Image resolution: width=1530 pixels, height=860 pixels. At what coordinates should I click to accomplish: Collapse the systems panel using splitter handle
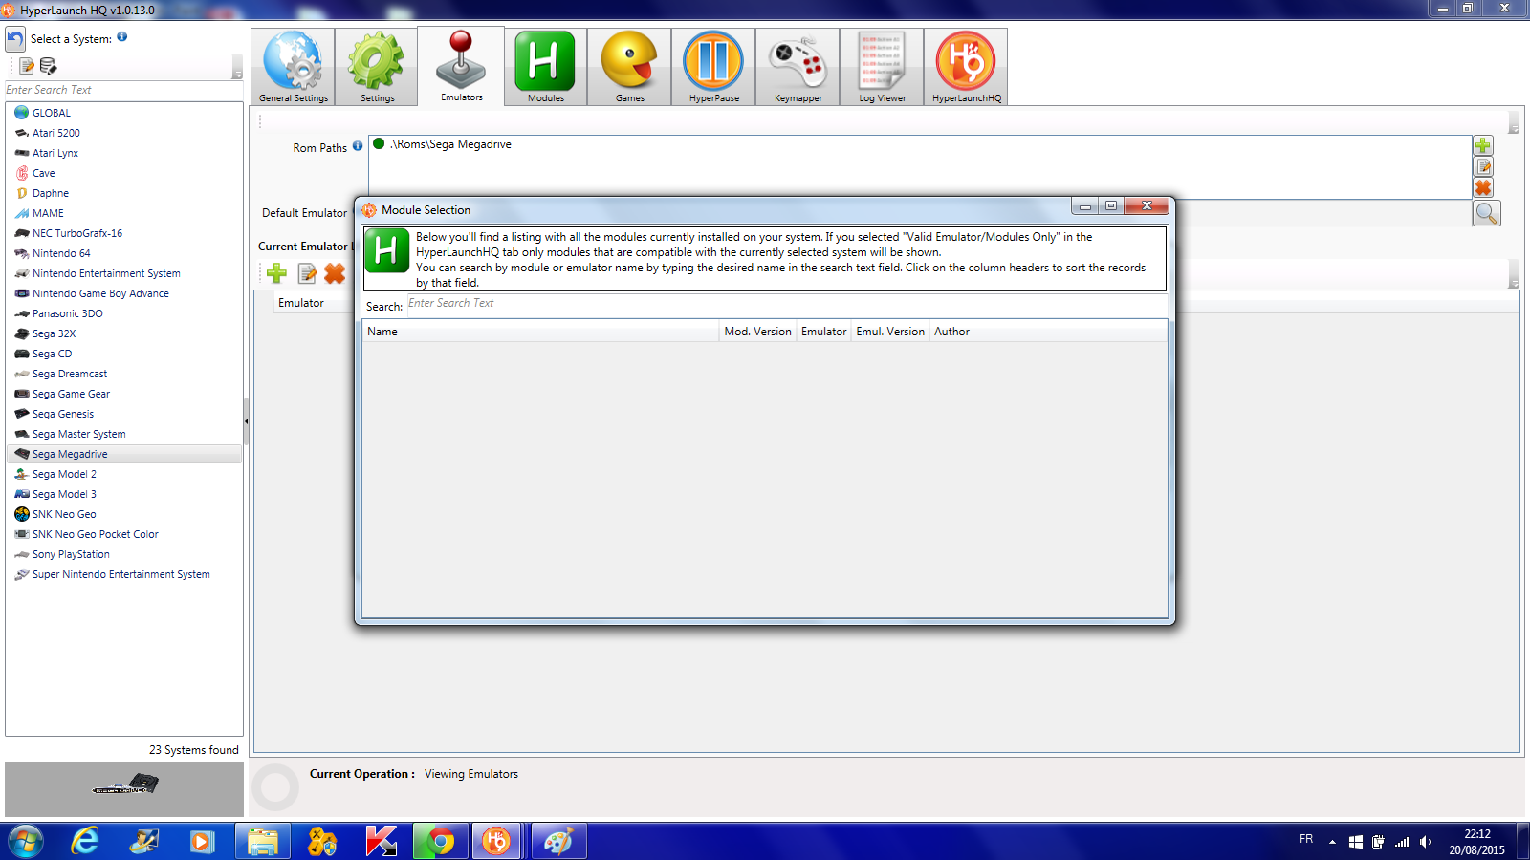pyautogui.click(x=246, y=421)
